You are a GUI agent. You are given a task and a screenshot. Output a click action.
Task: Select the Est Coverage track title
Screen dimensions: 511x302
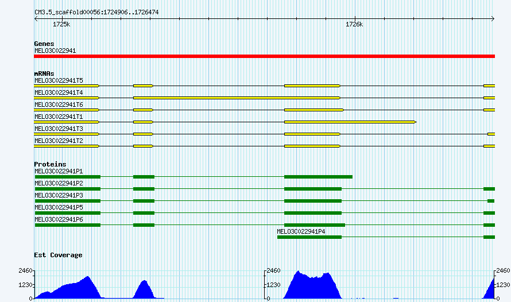click(x=58, y=255)
